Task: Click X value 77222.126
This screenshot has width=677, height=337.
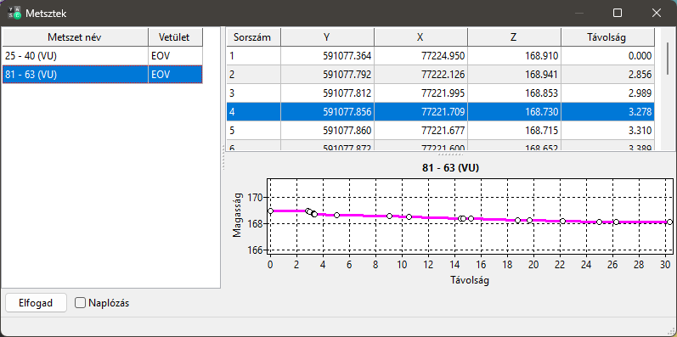Action: [443, 74]
